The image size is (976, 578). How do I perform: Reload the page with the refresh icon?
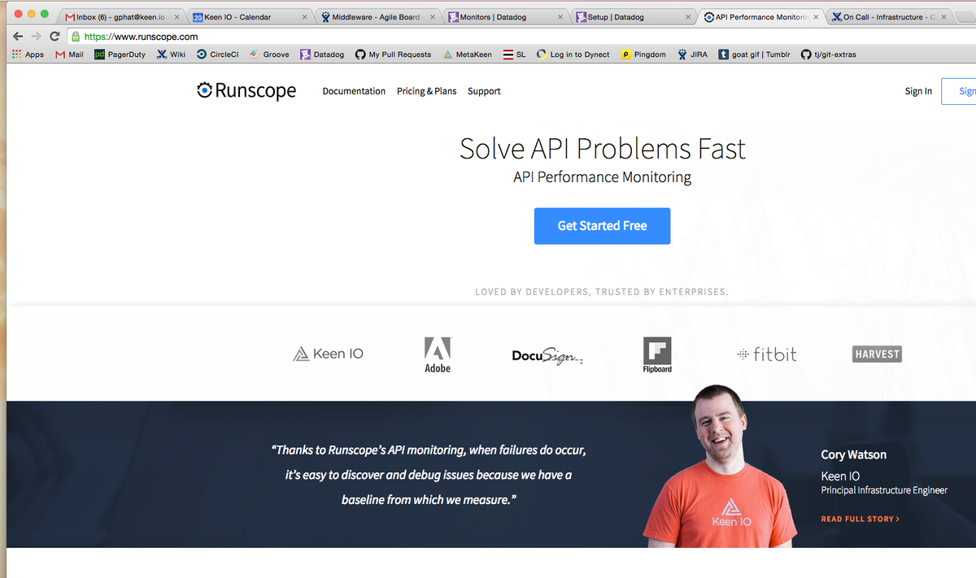(x=54, y=37)
